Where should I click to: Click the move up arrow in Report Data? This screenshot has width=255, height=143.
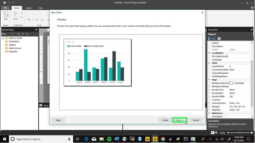tap(23, 34)
